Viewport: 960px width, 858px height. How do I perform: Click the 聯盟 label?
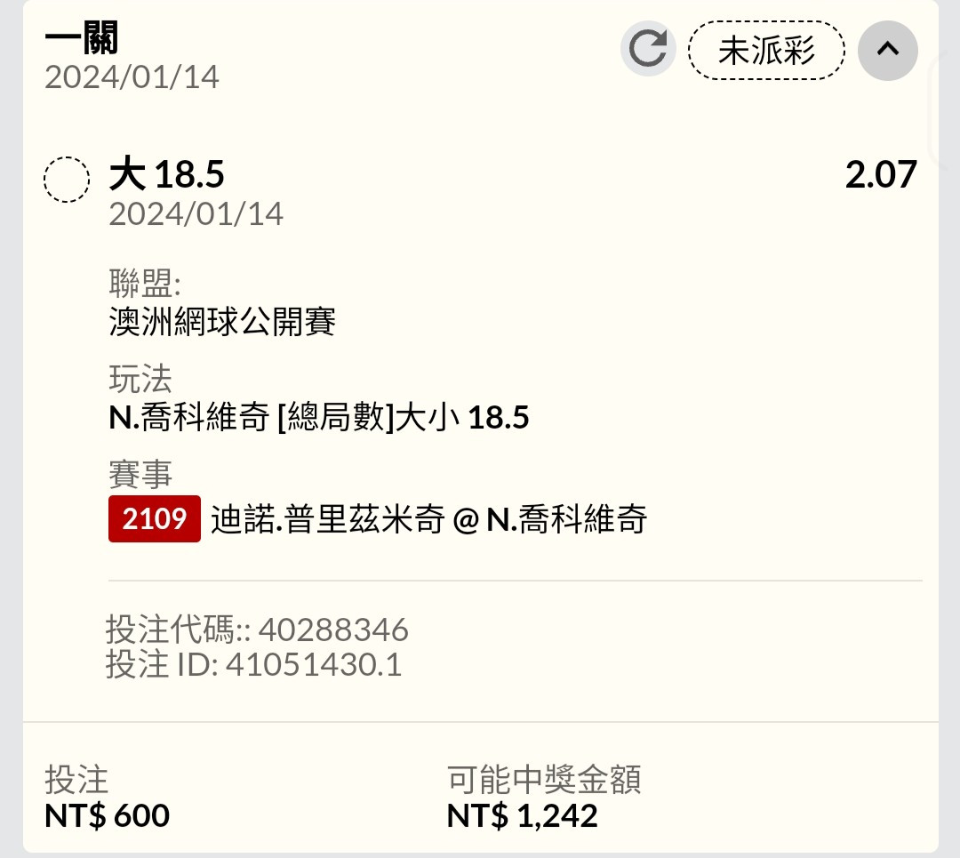(x=145, y=283)
